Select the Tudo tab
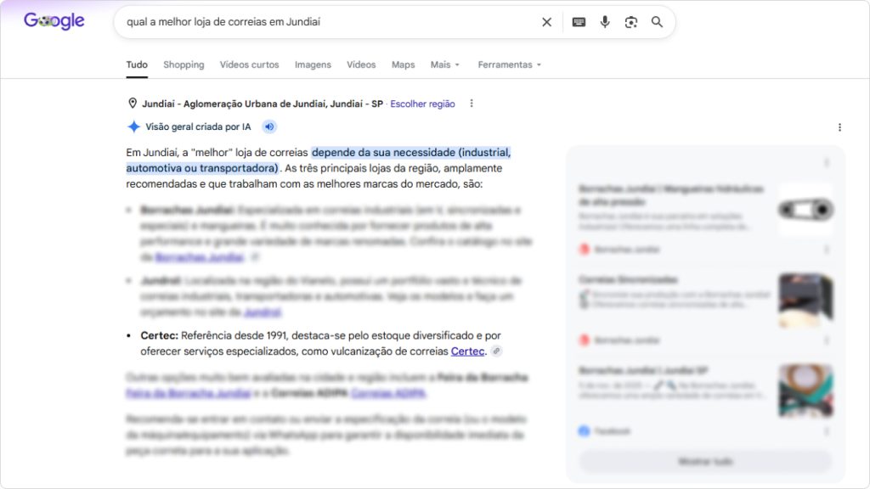This screenshot has height=489, width=870. click(x=137, y=65)
